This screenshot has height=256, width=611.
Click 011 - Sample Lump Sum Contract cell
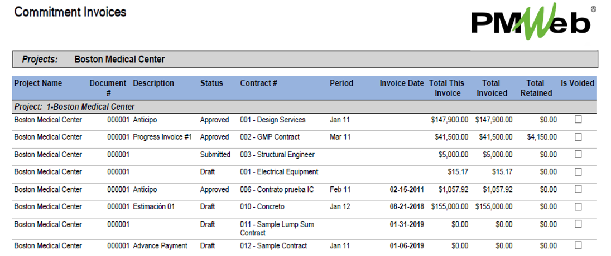click(277, 228)
